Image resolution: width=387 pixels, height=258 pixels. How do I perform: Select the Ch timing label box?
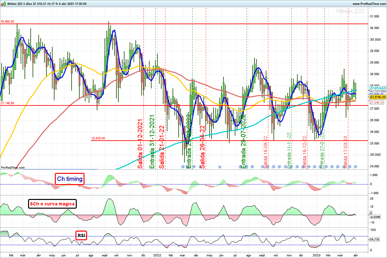click(70, 179)
